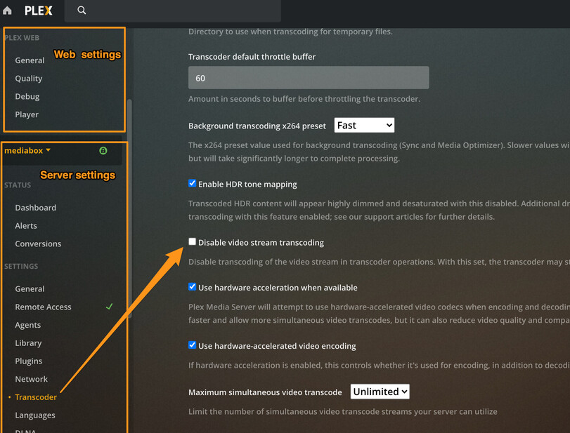The height and width of the screenshot is (433, 570).
Task: Expand the mediabox server dropdown
Action: pyautogui.click(x=27, y=150)
